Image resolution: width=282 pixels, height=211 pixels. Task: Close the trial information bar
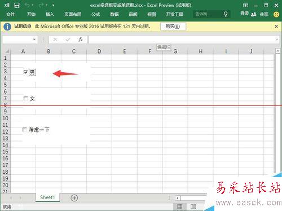[x=276, y=27]
